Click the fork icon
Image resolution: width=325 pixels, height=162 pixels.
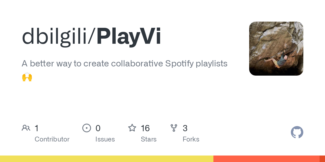click(174, 128)
